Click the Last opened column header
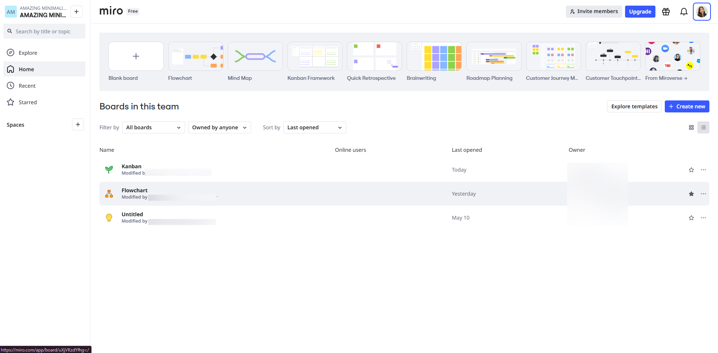 [467, 150]
